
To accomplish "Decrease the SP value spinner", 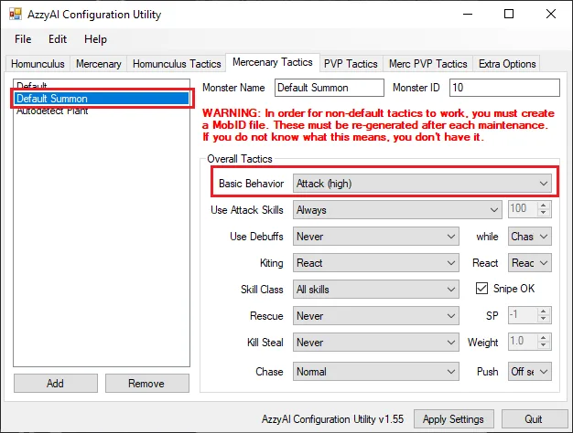I will 544,319.
